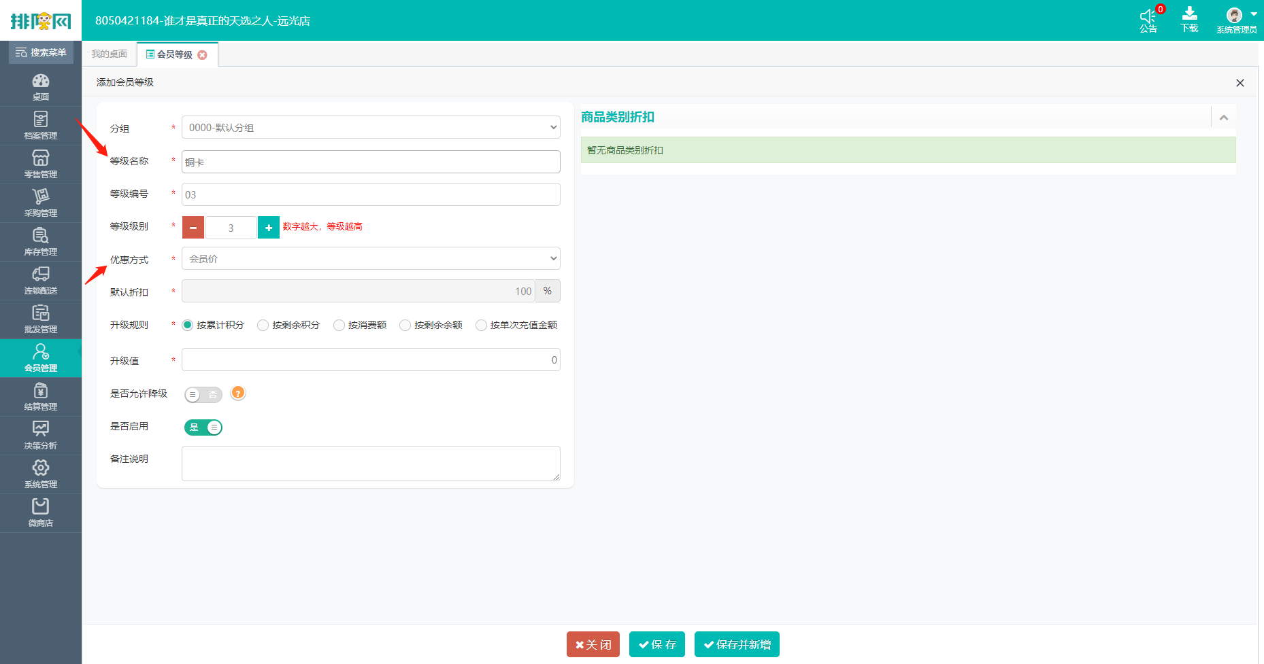Viewport: 1264px width, 664px height.
Task: Open 会员管理 in the sidebar
Action: click(x=41, y=358)
